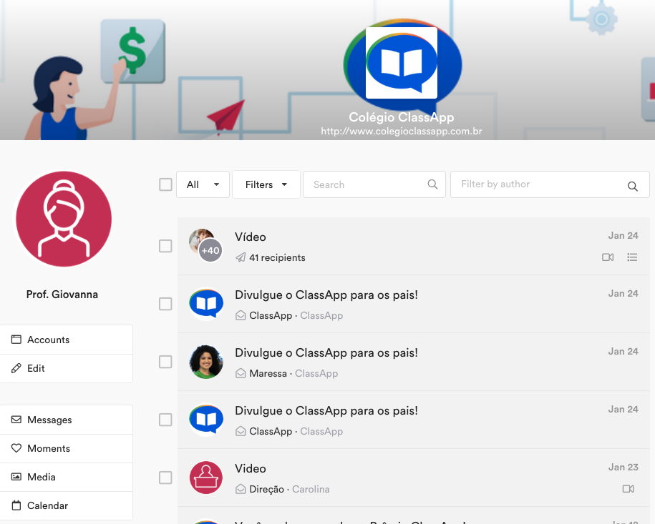Viewport: 655px width, 524px height.
Task: Click the Search magnifier icon
Action: pos(433,184)
